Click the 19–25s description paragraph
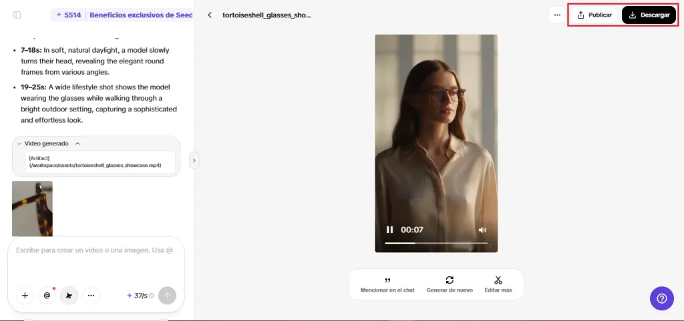 99,103
